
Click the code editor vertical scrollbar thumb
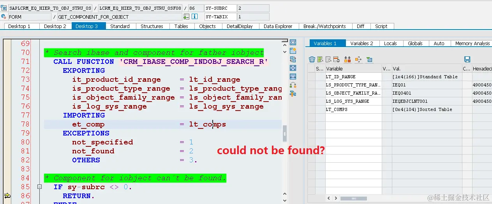[x=285, y=134]
